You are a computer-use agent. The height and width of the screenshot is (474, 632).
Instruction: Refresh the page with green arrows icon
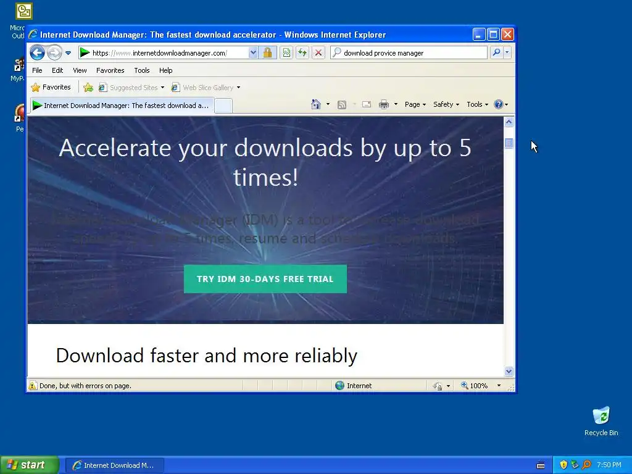[302, 53]
